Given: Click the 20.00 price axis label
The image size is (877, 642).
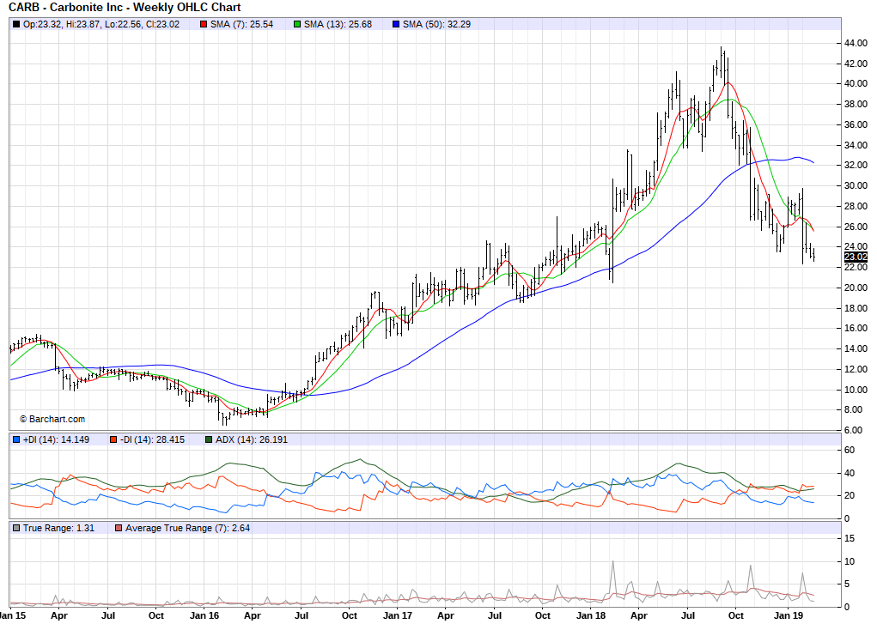Looking at the screenshot, I should tap(856, 288).
